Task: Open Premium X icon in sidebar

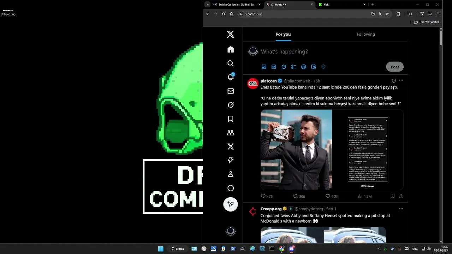Action: point(231,146)
